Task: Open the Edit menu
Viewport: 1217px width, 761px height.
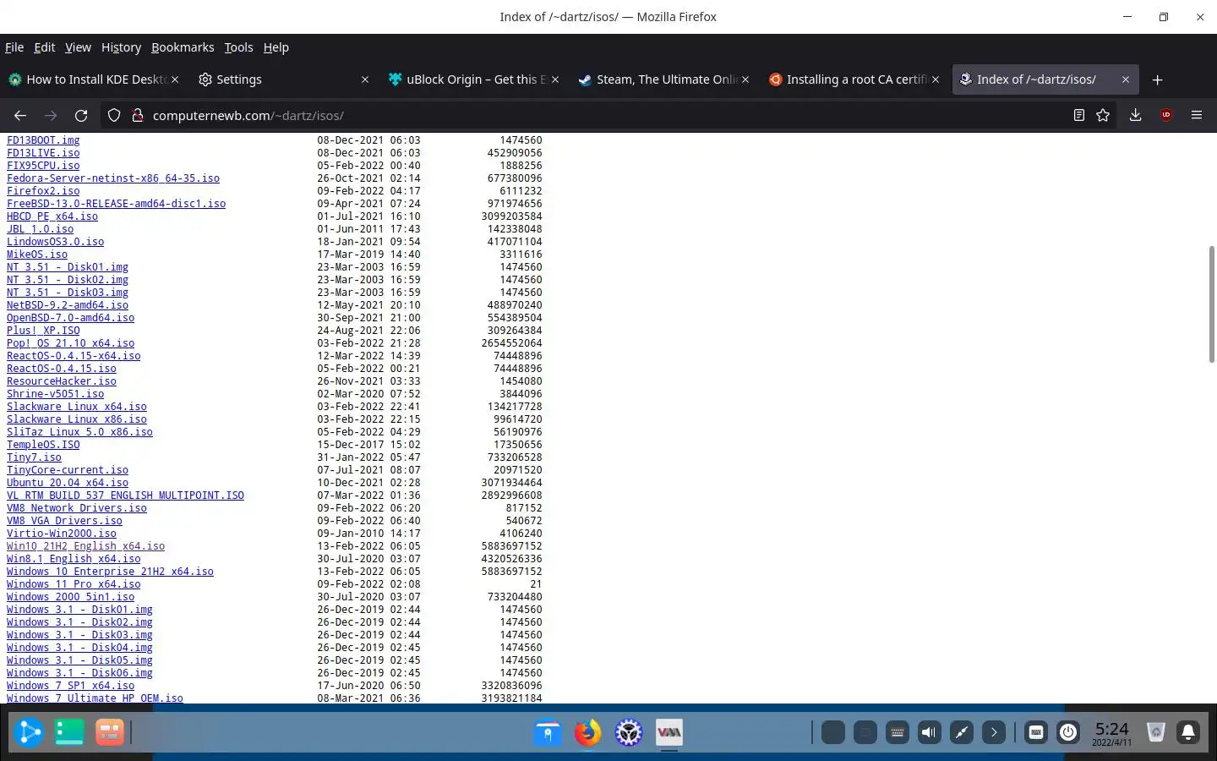Action: click(44, 47)
